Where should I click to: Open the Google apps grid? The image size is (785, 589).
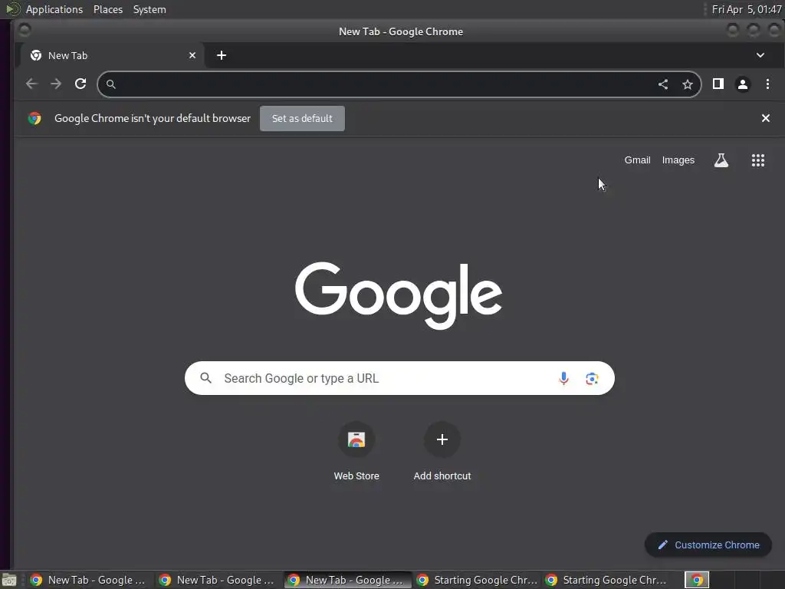[x=757, y=160]
